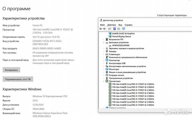The width and height of the screenshot is (192, 118).
Task: Click the Forward arrow in Device Manager toolbar
Action: tap(104, 29)
